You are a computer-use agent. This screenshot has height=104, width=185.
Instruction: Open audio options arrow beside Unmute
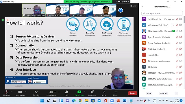11,92
